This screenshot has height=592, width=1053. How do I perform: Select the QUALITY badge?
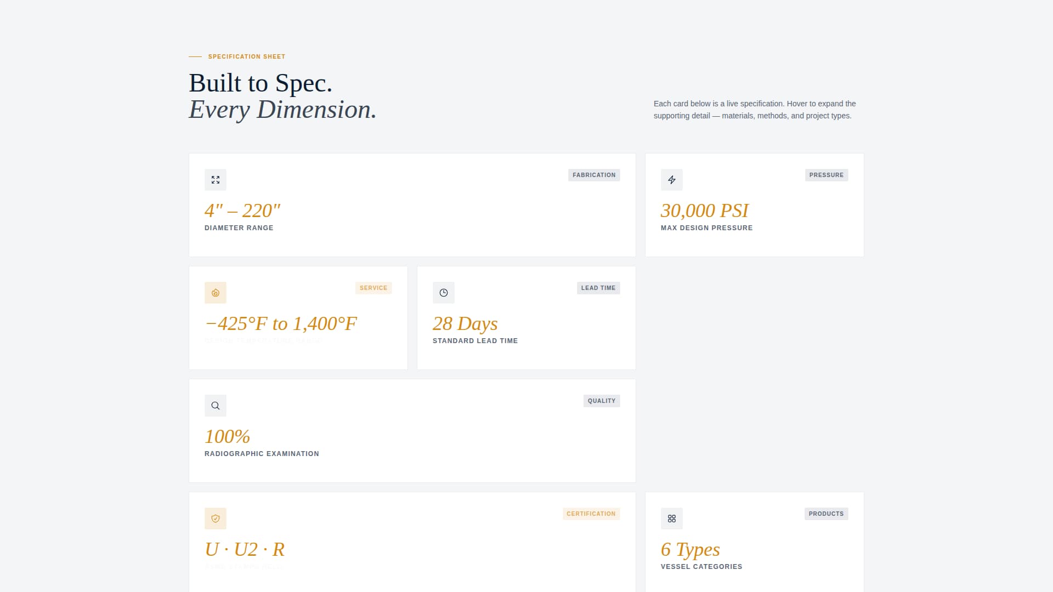[602, 401]
